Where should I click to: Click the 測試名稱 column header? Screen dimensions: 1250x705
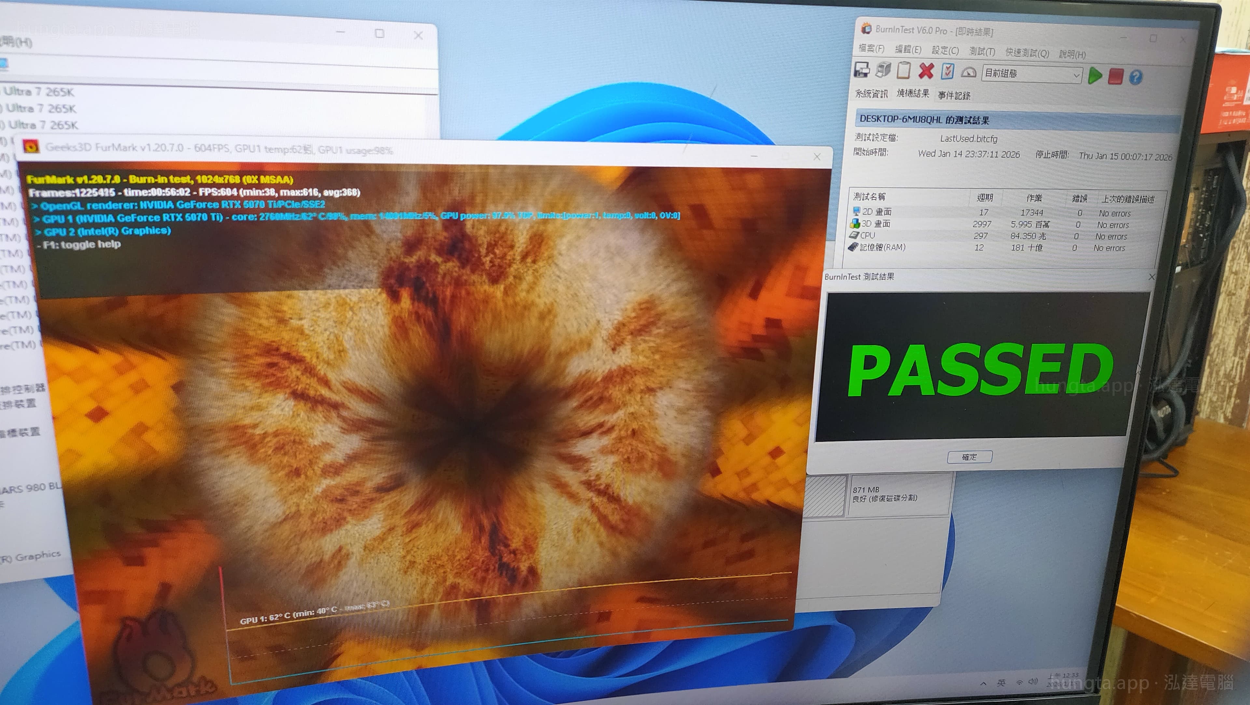coord(869,197)
